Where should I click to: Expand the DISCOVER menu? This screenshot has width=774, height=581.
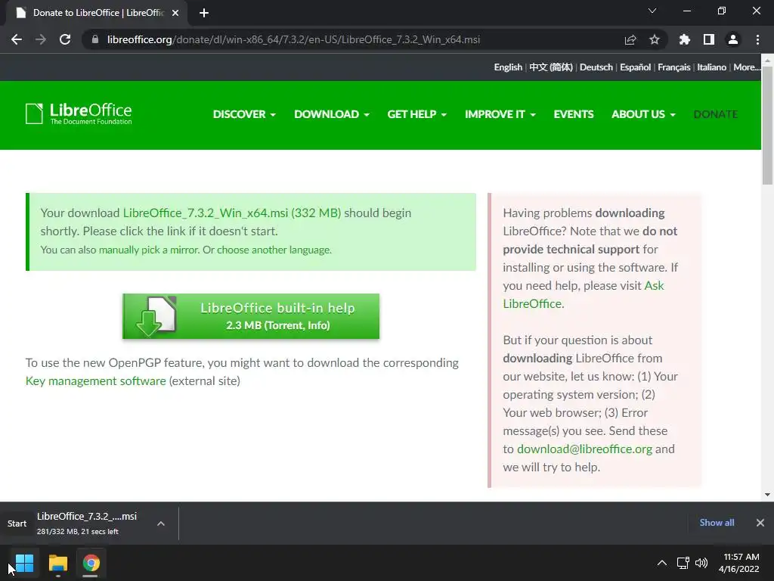[x=244, y=114]
